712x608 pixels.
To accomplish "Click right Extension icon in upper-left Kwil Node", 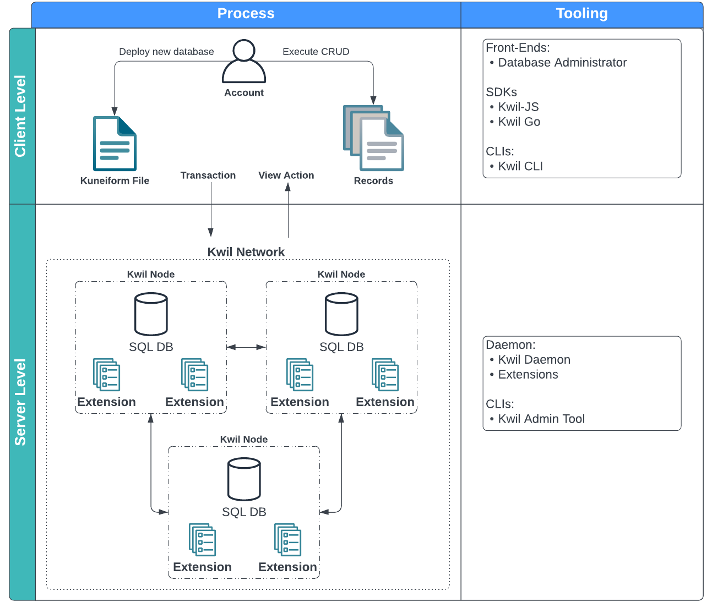I will pyautogui.click(x=194, y=375).
